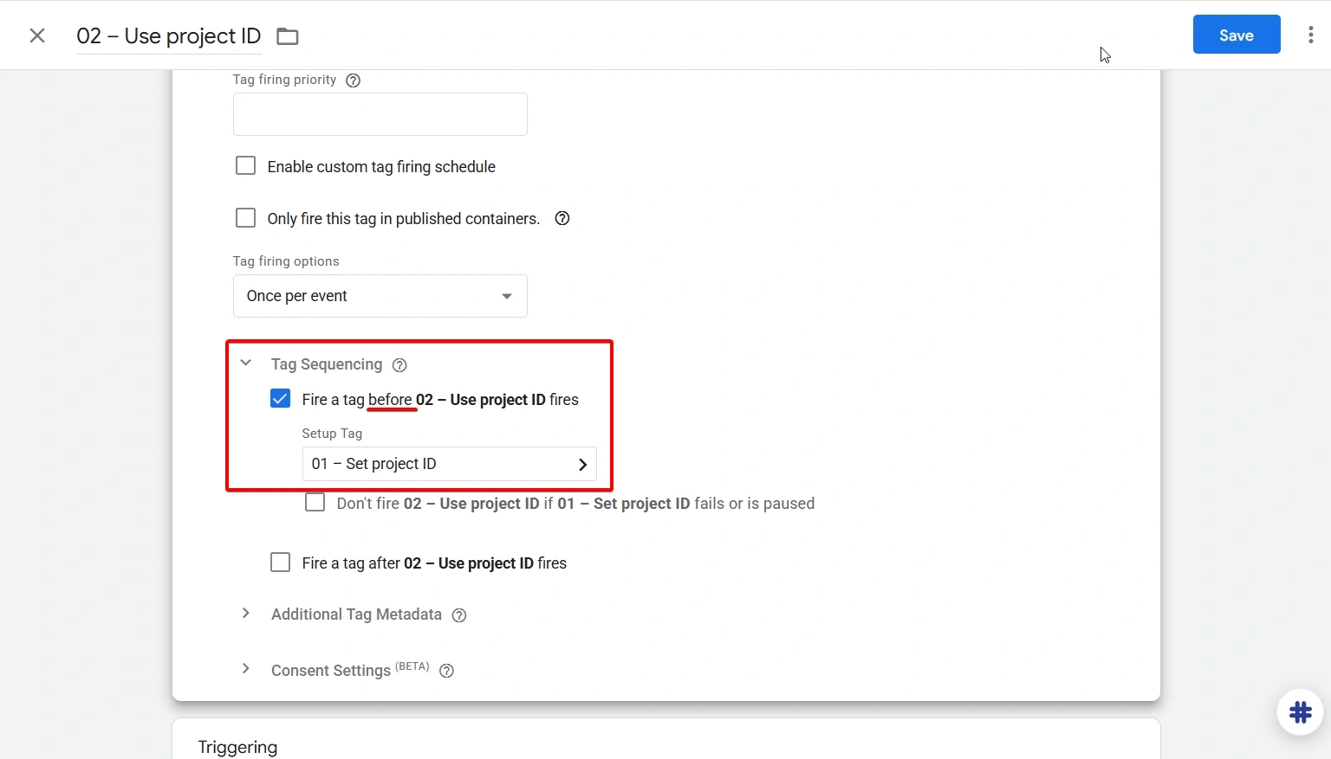Save the tag configuration

point(1237,35)
